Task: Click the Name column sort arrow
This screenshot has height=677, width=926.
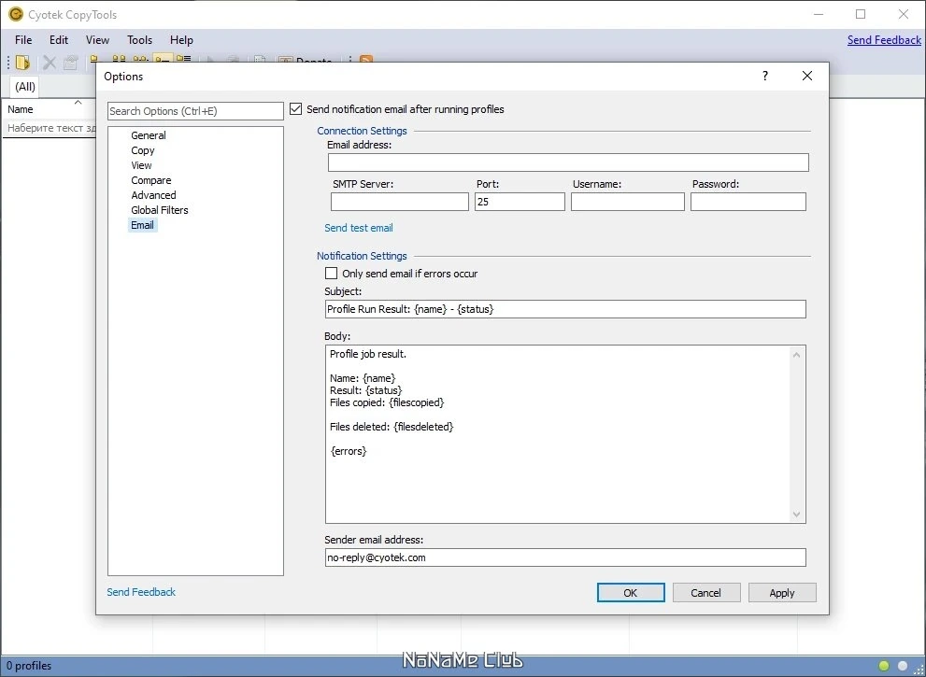Action: point(78,102)
